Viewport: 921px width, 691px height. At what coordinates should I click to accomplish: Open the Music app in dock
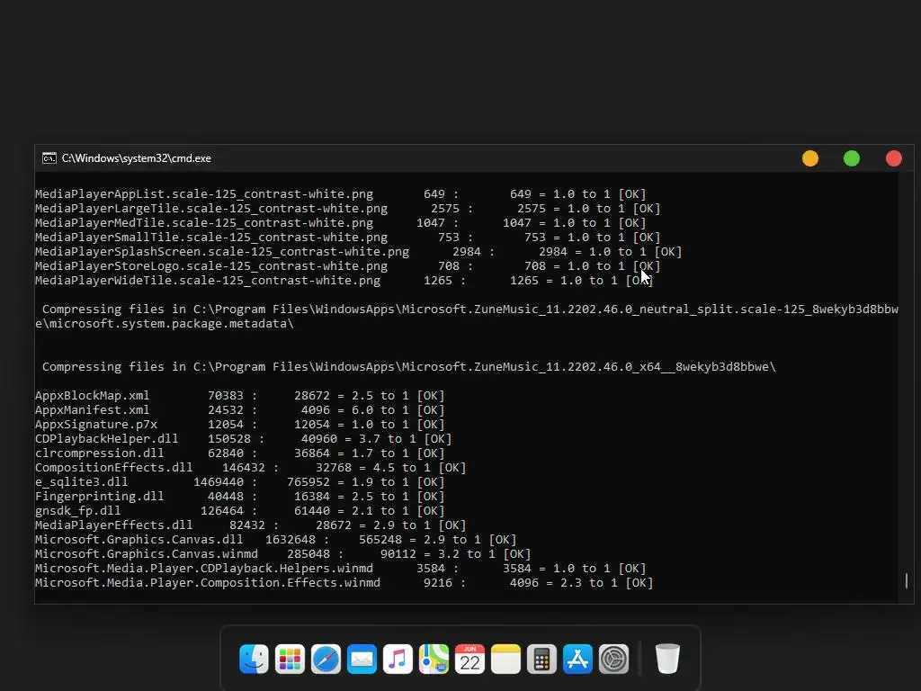point(398,660)
